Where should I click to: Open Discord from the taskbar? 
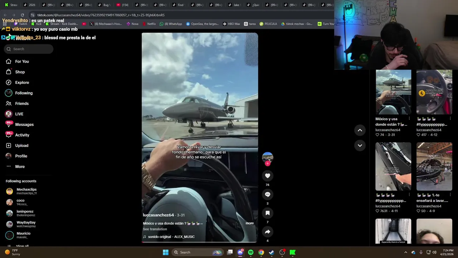(240, 252)
